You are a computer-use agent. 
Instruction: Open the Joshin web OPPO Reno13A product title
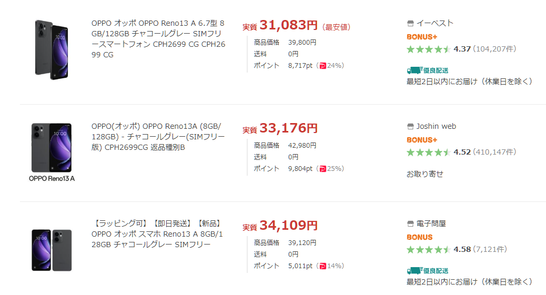coord(158,137)
